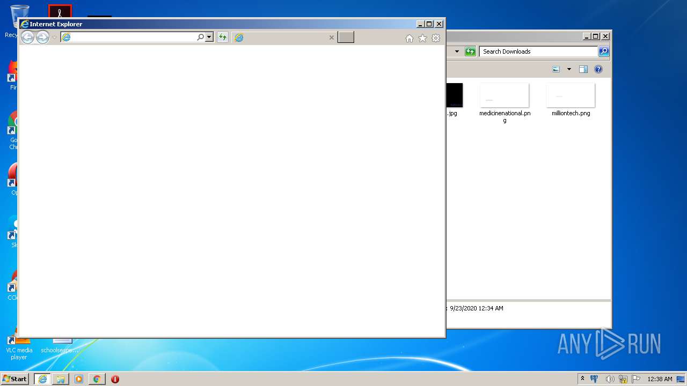This screenshot has width=687, height=386.
Task: Open the Tools gear menu in Internet Explorer
Action: pos(436,38)
